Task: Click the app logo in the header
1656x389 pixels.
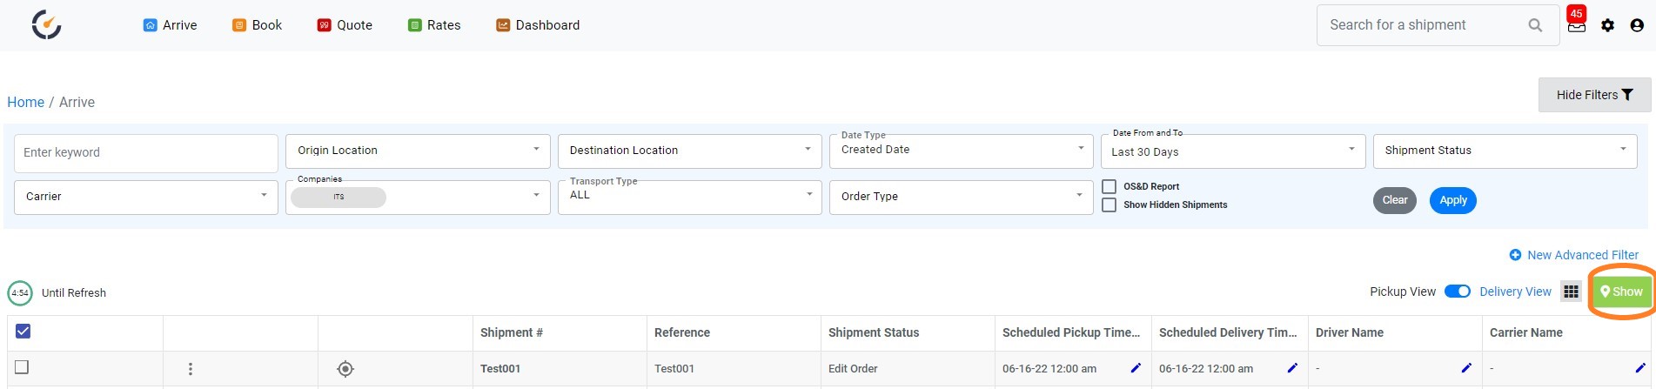Action: pyautogui.click(x=46, y=25)
